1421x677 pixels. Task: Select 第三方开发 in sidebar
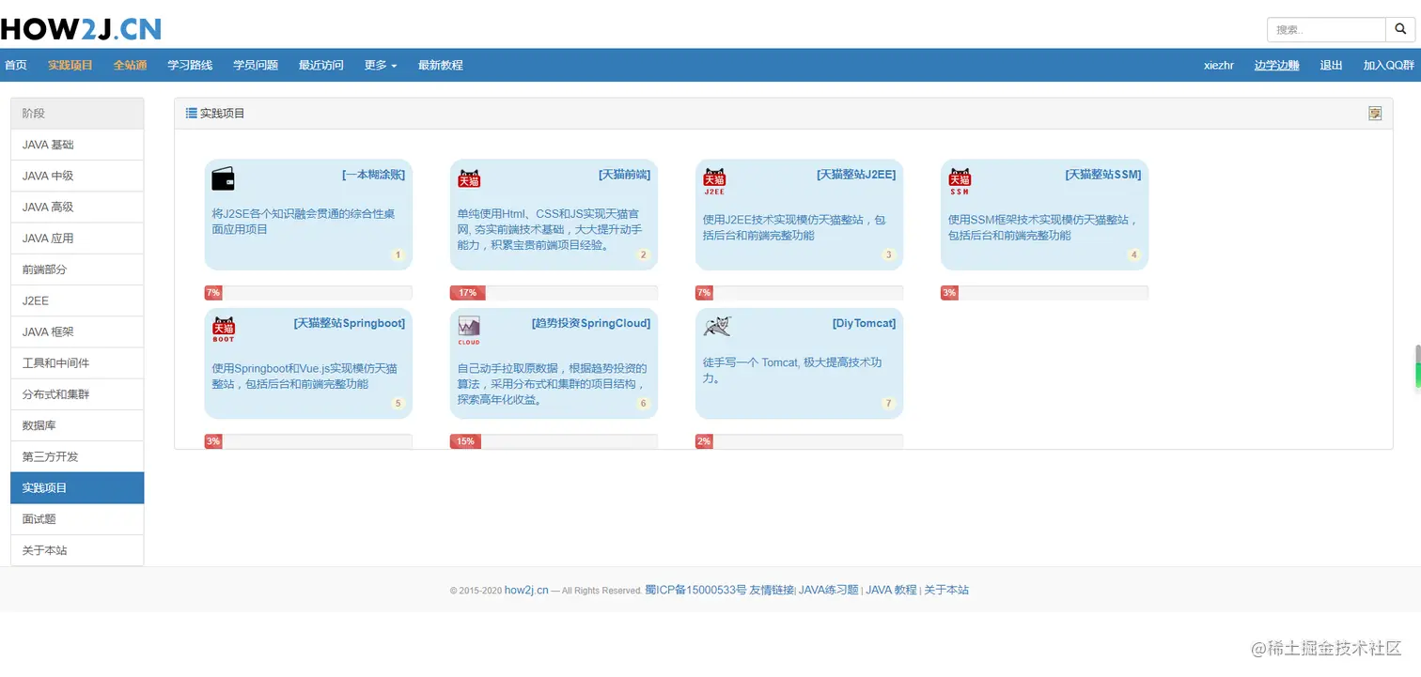click(77, 456)
